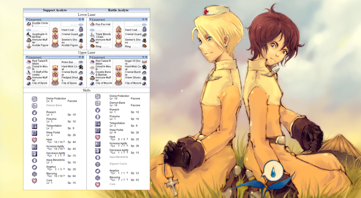Click the Blessing skill icon under Battle Acolyte
Viewport: 361px width, 198px height.
[x=98, y=178]
